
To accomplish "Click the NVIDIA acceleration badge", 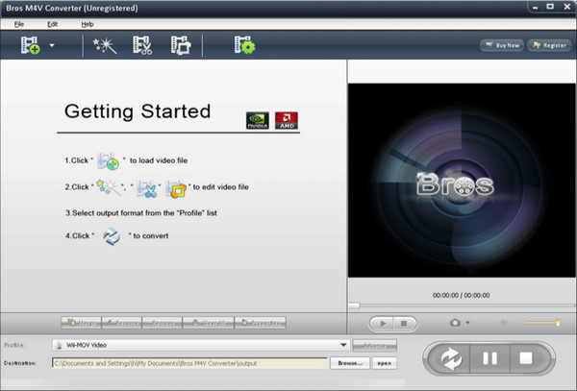I will coord(258,120).
